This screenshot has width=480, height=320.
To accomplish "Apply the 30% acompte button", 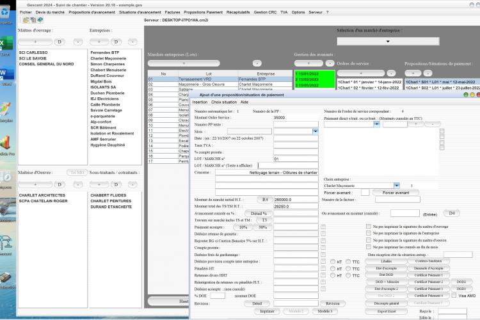I will [262, 227].
